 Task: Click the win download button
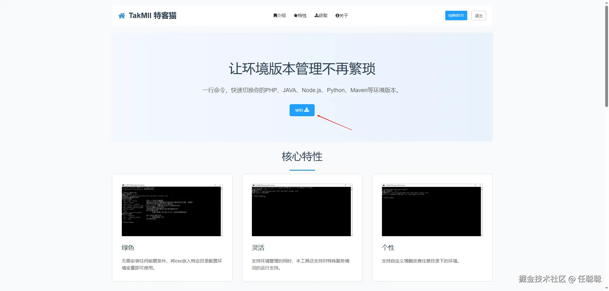302,110
